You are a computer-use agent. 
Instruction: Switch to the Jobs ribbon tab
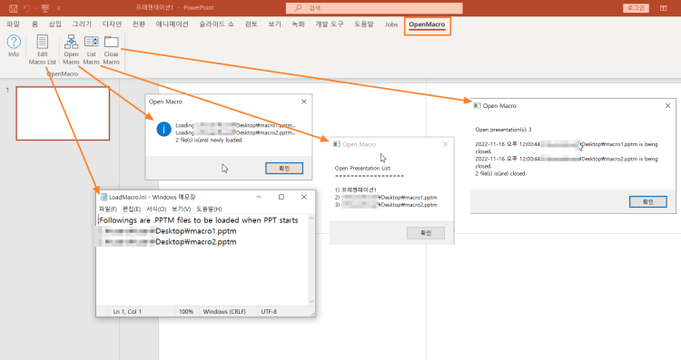pyautogui.click(x=390, y=24)
